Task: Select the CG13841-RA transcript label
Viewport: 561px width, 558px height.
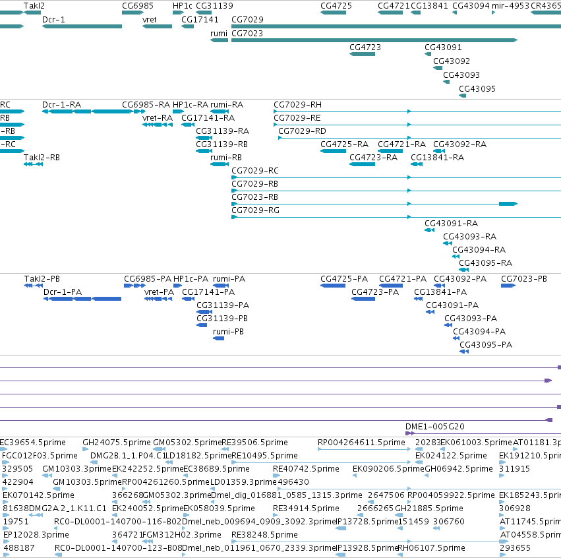Action: 437,158
